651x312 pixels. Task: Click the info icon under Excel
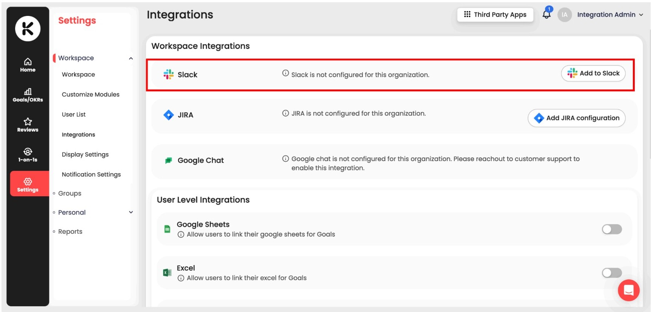(x=181, y=278)
